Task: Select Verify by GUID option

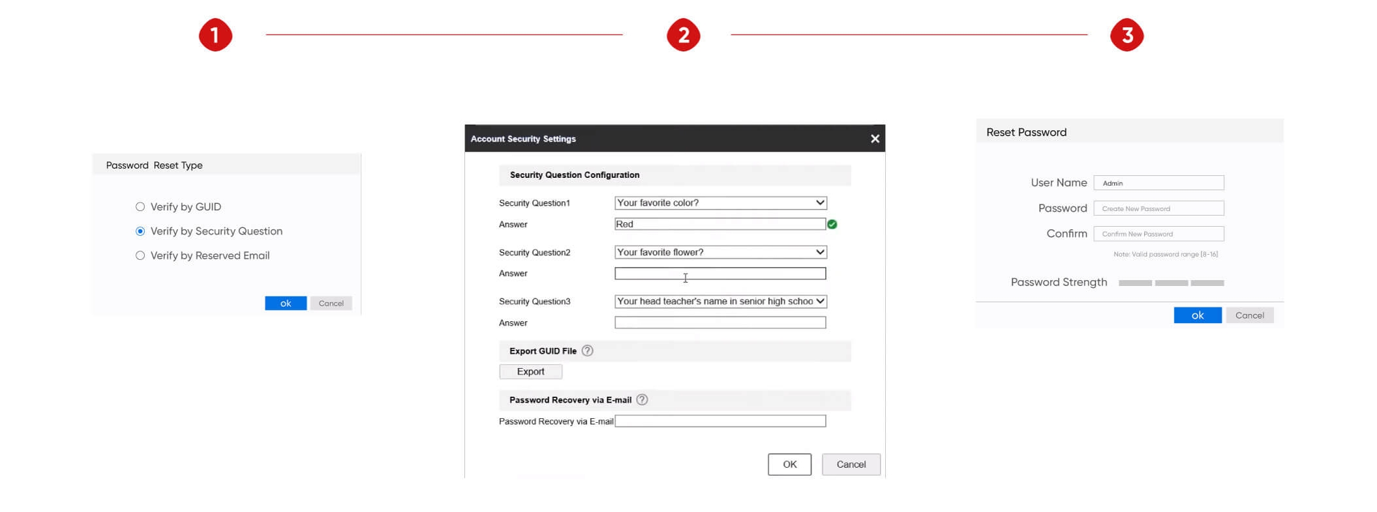Action: [140, 206]
